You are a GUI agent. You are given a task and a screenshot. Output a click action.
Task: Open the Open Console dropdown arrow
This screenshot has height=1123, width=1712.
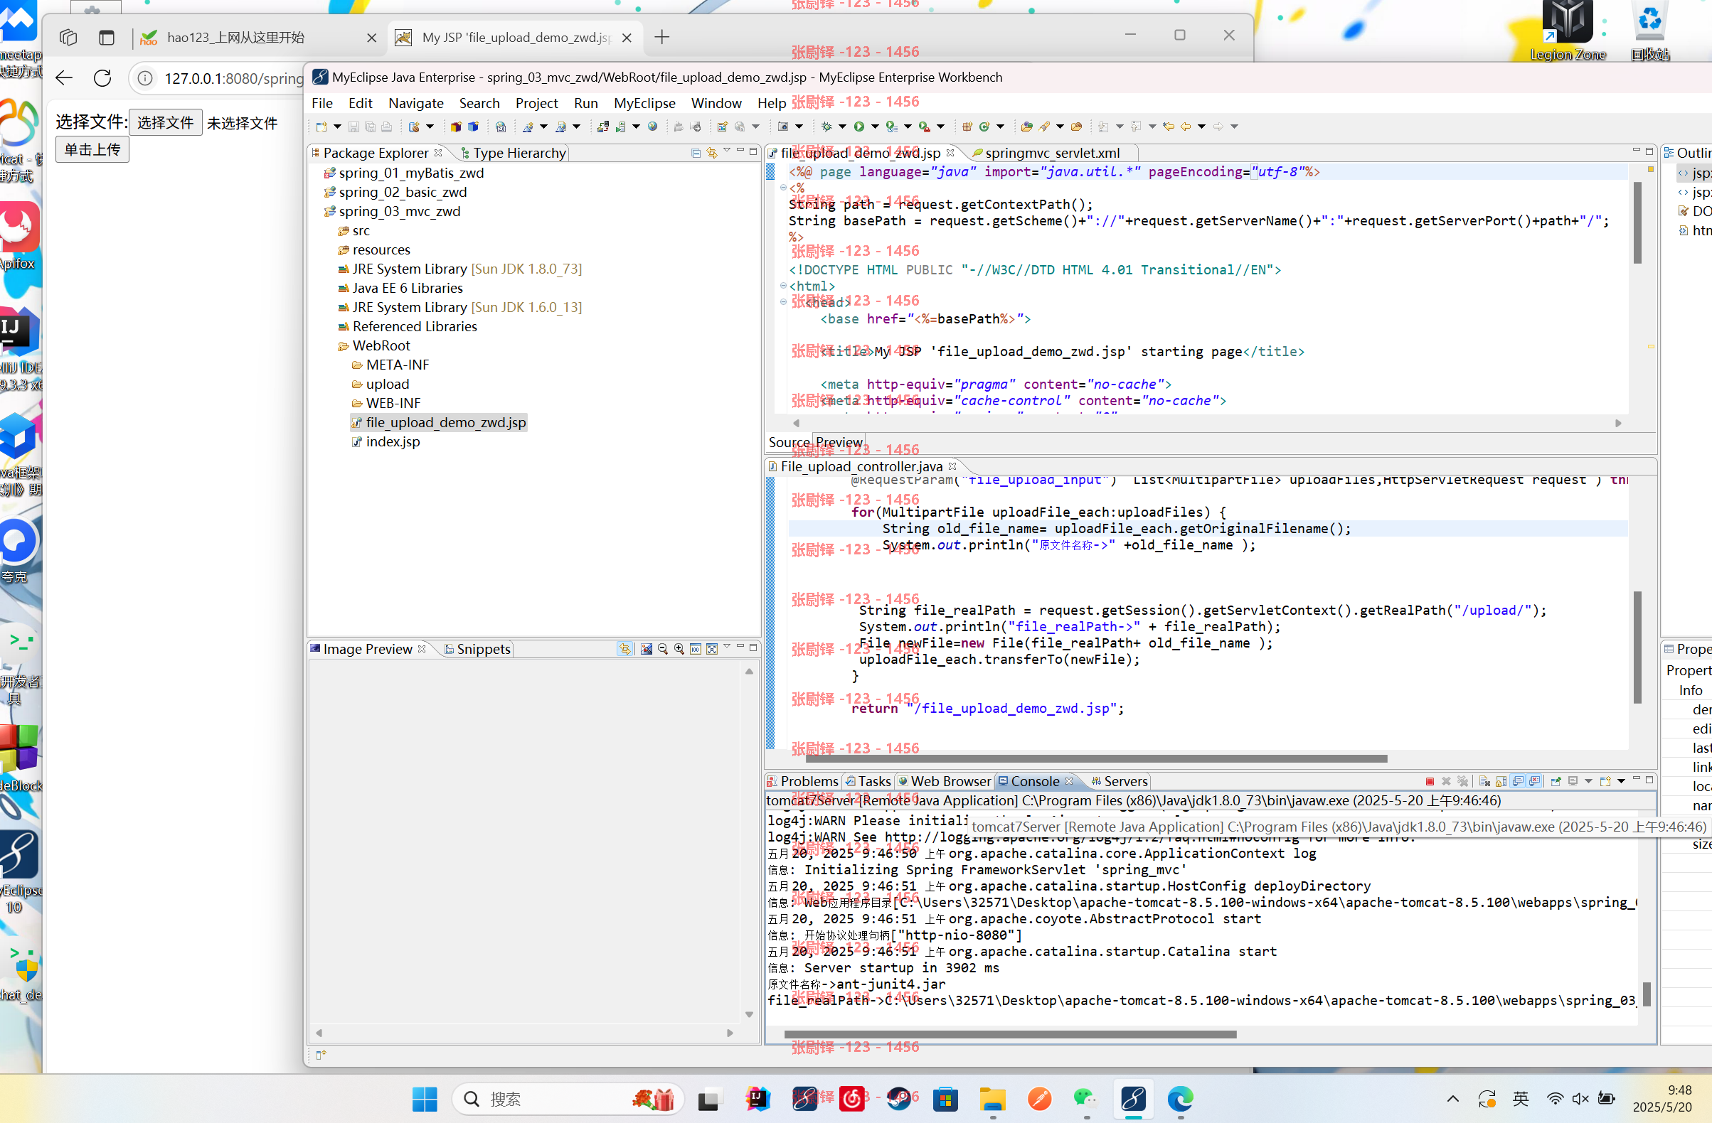1622,782
